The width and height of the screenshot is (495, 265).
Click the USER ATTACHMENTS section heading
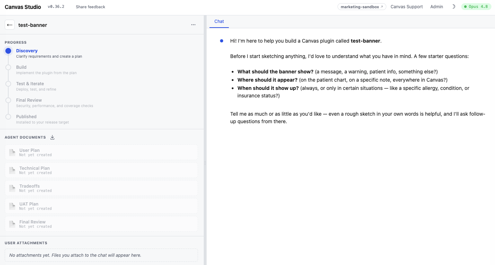[x=26, y=243]
